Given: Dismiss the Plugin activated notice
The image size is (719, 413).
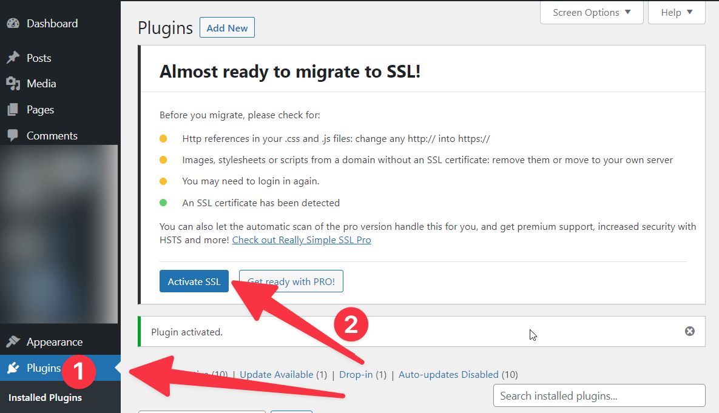Looking at the screenshot, I should click(690, 331).
